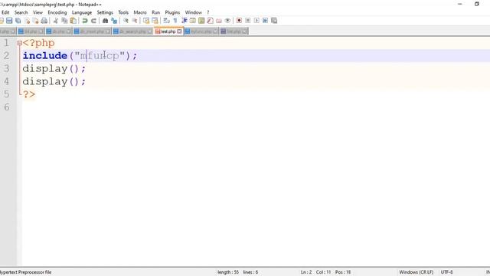Minimize the Notepad++ window
Image resolution: width=490 pixels, height=276 pixels.
tap(460, 4)
